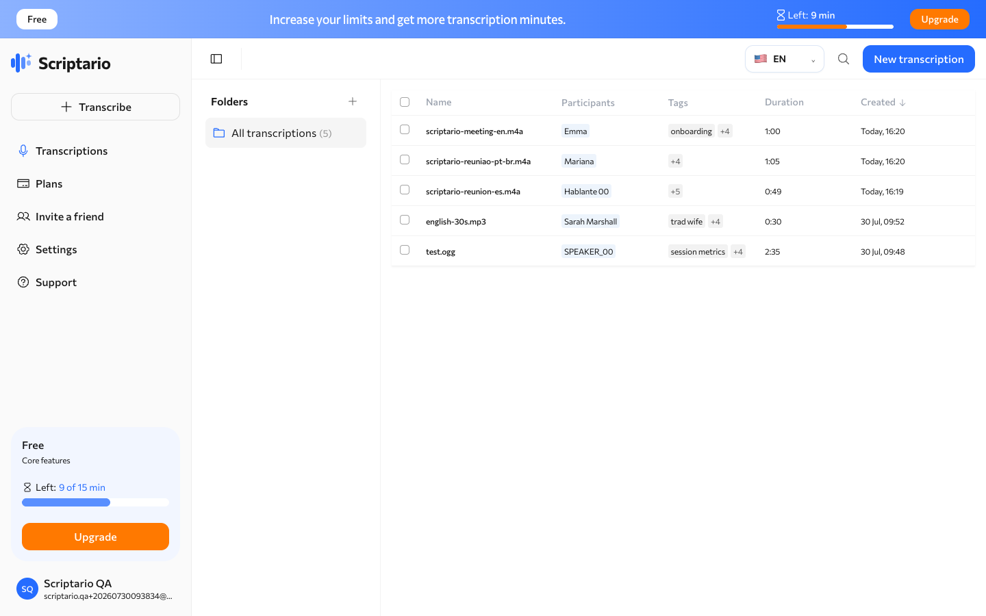Click the New transcription button
The width and height of the screenshot is (986, 616).
tap(919, 59)
